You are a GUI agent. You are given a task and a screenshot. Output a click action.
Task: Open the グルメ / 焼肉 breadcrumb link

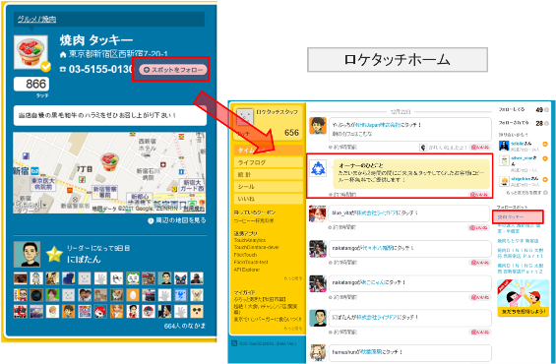[36, 19]
